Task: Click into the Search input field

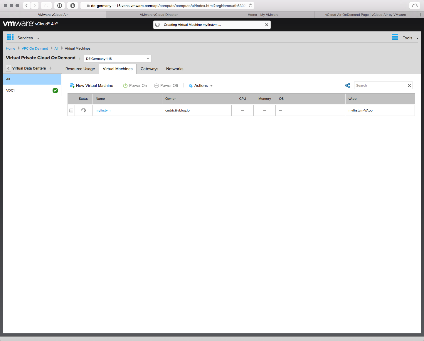Action: pos(380,85)
